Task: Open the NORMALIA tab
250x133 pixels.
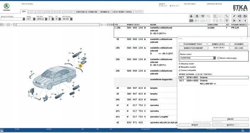Action: pos(105,12)
